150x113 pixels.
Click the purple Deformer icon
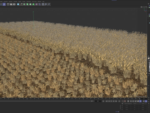[40, 4]
